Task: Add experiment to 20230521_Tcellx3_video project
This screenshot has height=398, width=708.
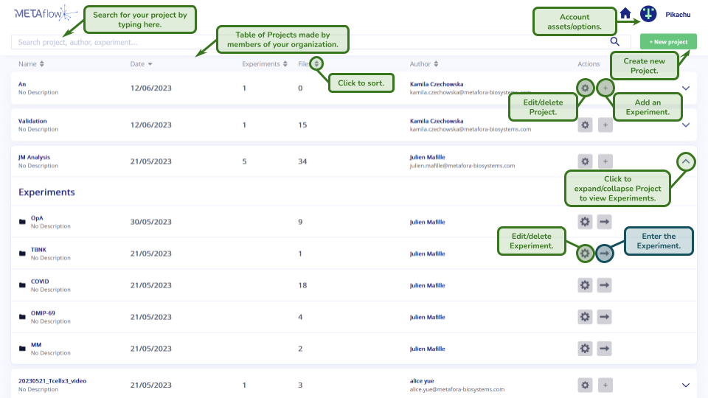Action: click(605, 385)
